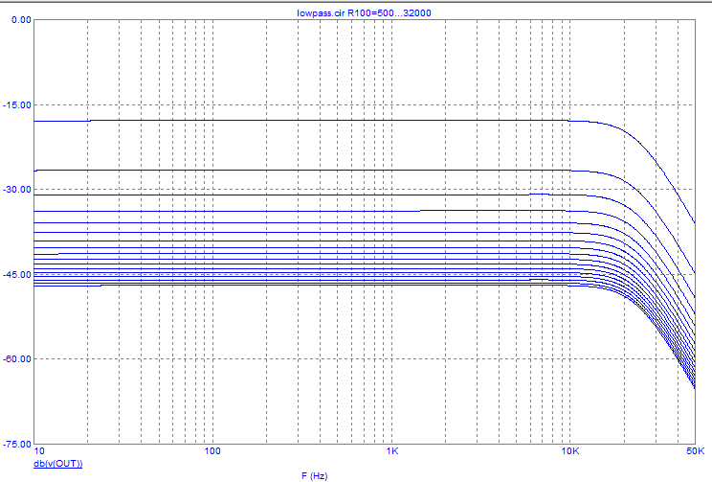Image resolution: width=712 pixels, height=482 pixels.
Task: Select the 0.00 y-axis tick label
Action: click(19, 20)
